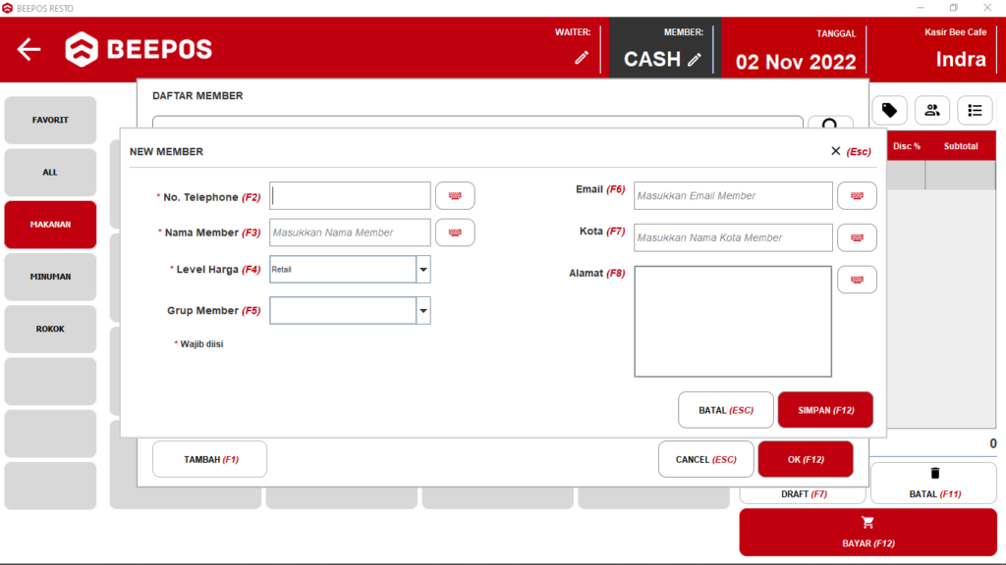
Task: Click the Nama Member input field
Action: [x=349, y=232]
